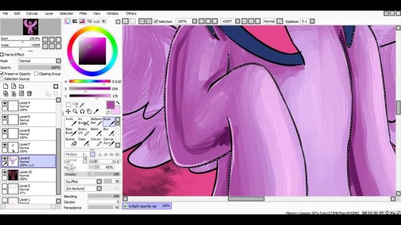Hide Layer4 with its eye icon

pyautogui.click(x=4, y=102)
